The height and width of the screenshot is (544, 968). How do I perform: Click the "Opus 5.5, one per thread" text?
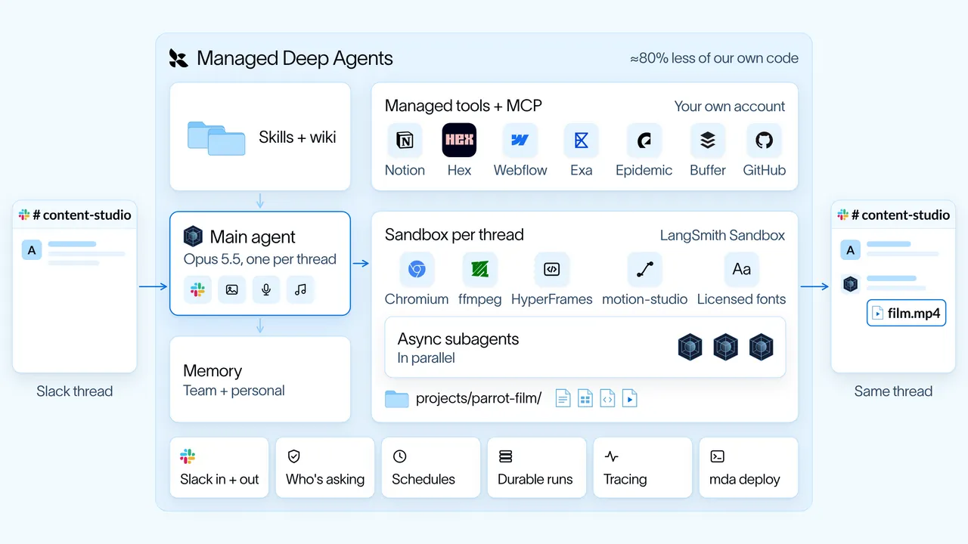point(260,259)
